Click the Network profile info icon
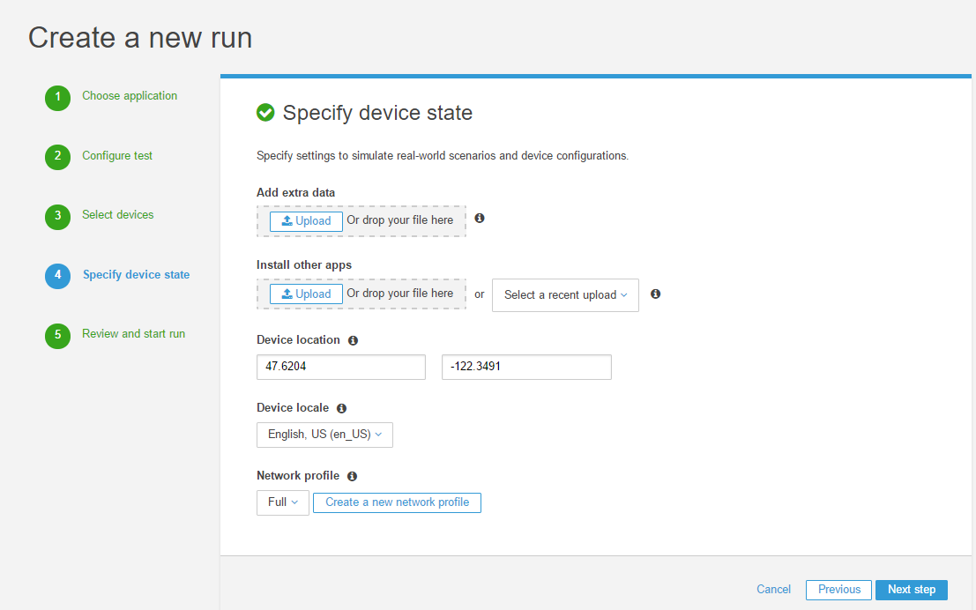976x610 pixels. [x=352, y=476]
